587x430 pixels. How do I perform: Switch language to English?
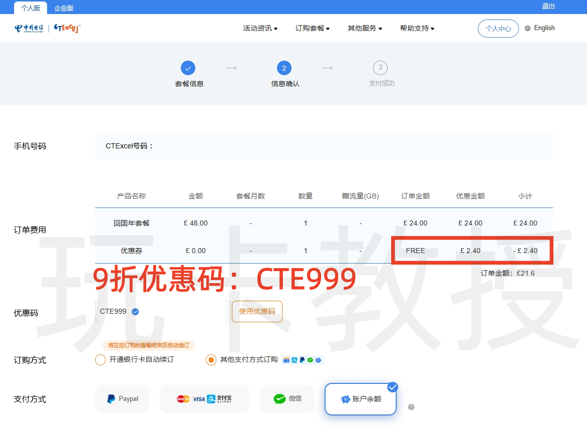(x=544, y=28)
